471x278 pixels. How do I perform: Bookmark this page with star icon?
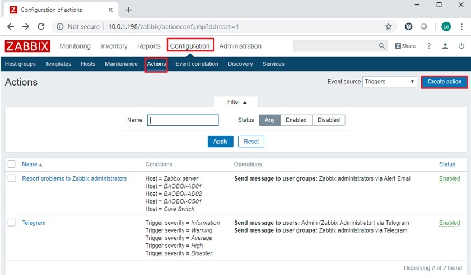(x=389, y=26)
